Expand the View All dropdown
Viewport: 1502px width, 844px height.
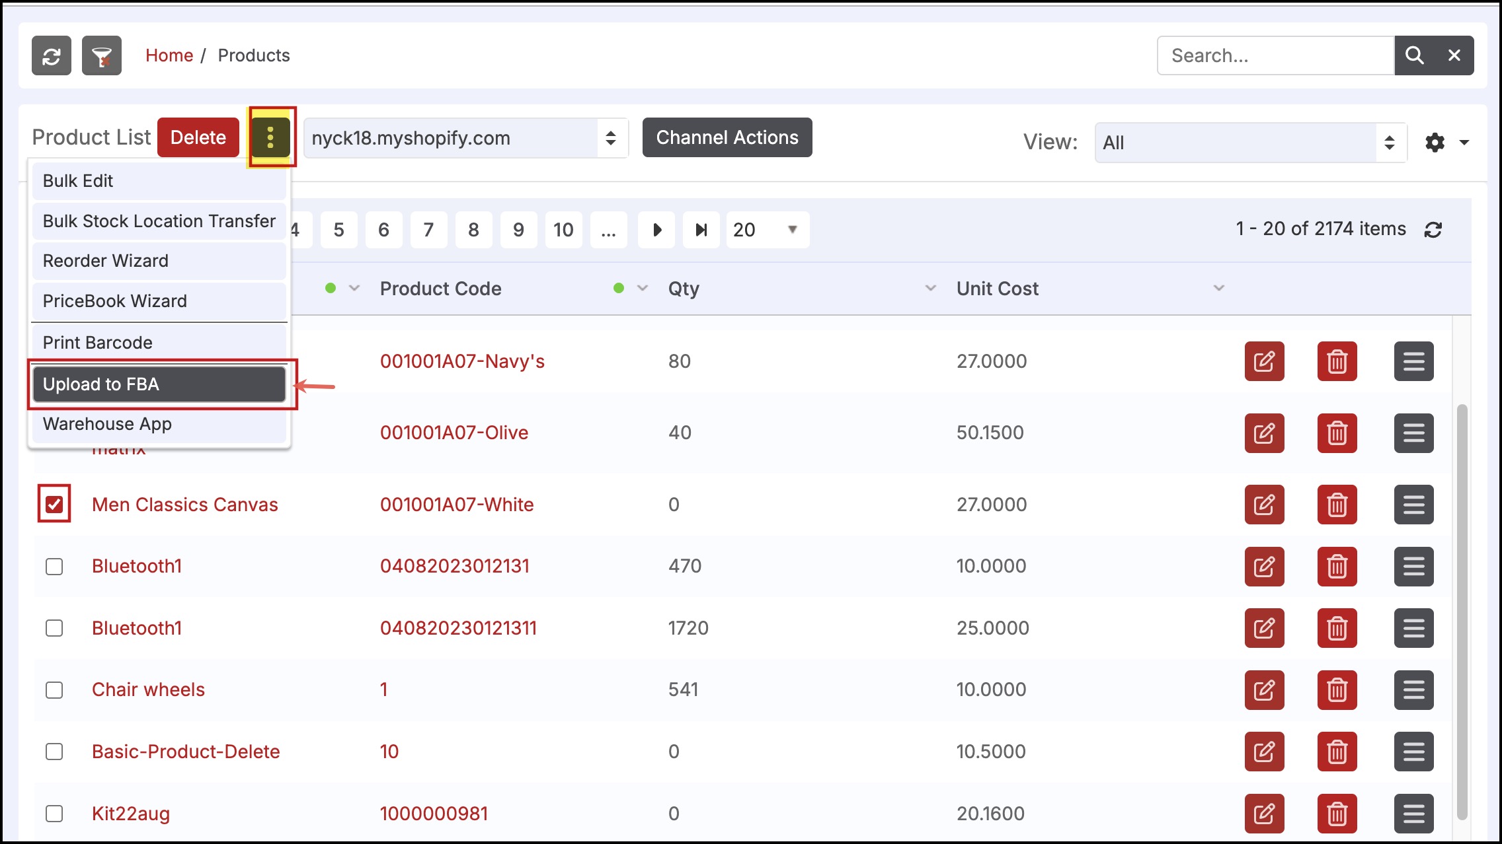pyautogui.click(x=1250, y=143)
